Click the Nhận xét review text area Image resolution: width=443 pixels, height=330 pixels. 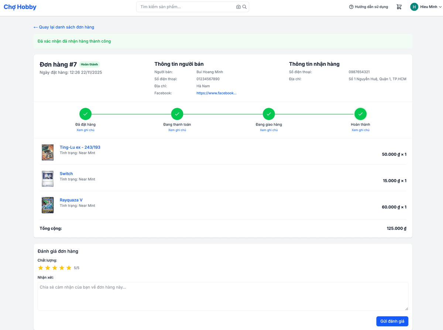(223, 296)
